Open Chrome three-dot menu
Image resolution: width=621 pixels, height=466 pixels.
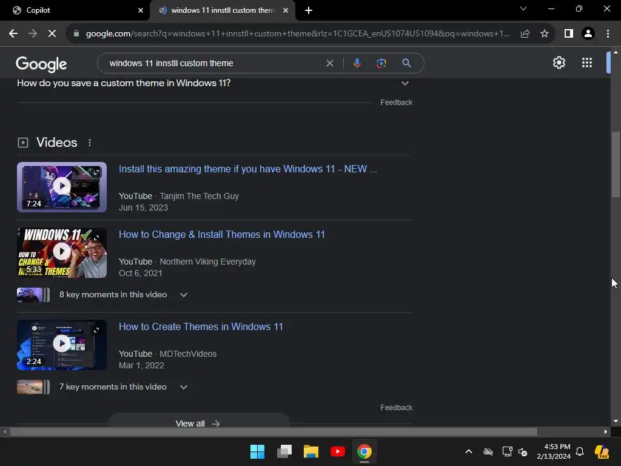pos(608,34)
